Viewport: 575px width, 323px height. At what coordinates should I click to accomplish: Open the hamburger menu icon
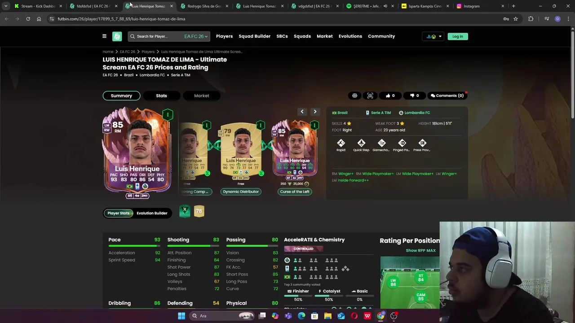point(104,36)
